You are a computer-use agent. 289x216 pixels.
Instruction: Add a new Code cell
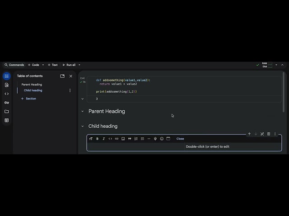(x=33, y=65)
